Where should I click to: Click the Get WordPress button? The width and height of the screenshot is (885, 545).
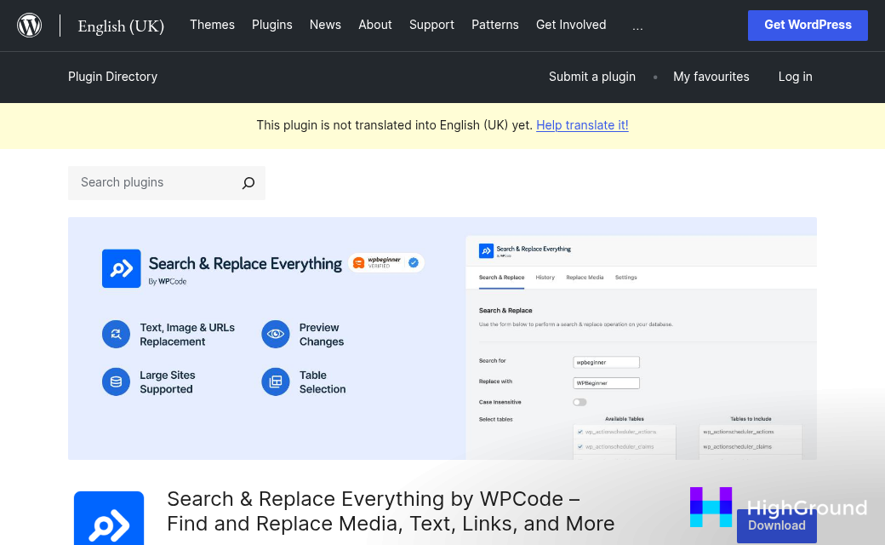coord(808,26)
